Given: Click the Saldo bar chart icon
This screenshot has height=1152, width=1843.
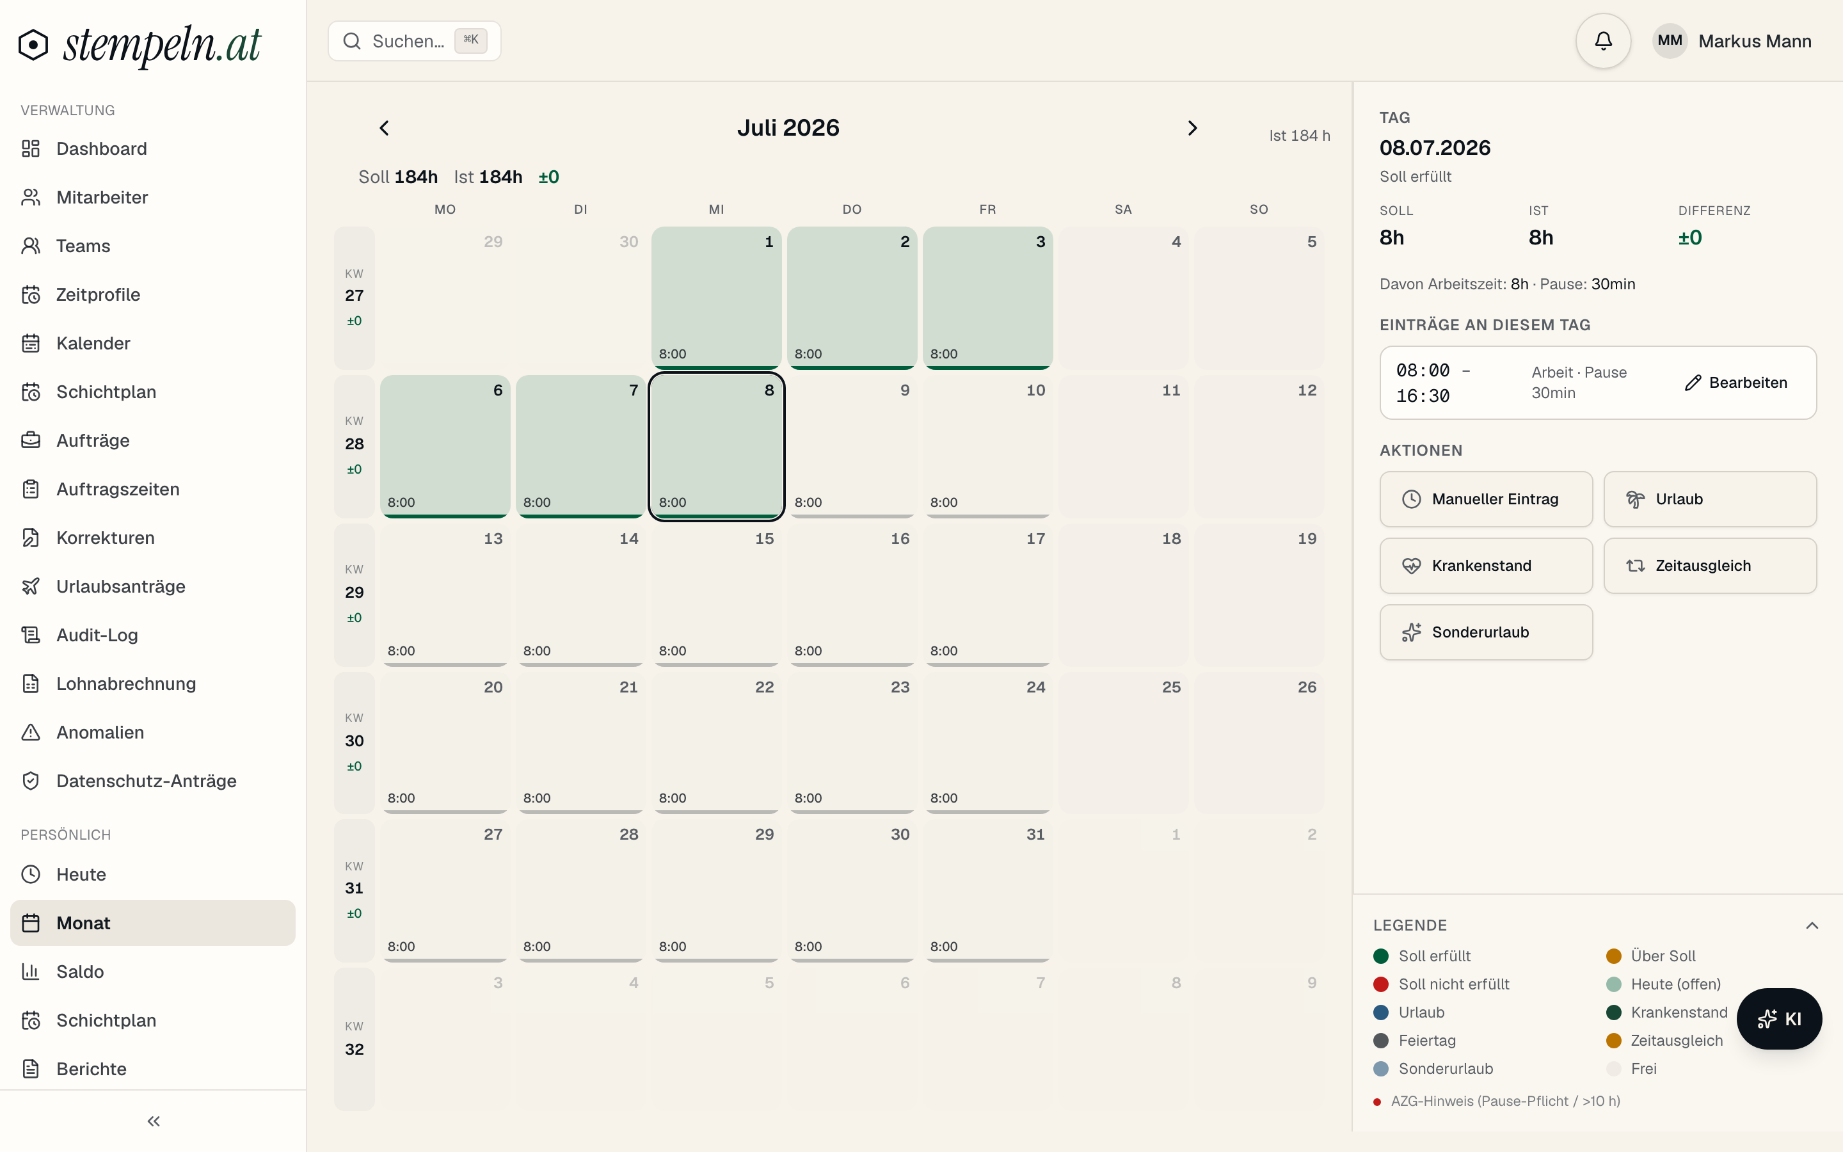Looking at the screenshot, I should pos(31,972).
